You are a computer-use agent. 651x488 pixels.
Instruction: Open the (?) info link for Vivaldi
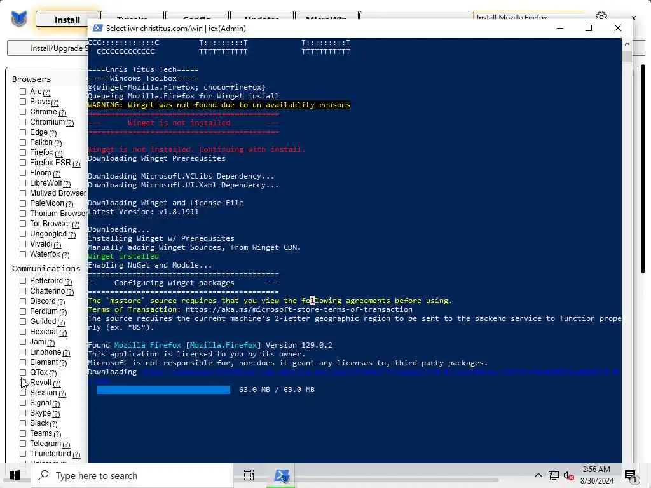57,245
